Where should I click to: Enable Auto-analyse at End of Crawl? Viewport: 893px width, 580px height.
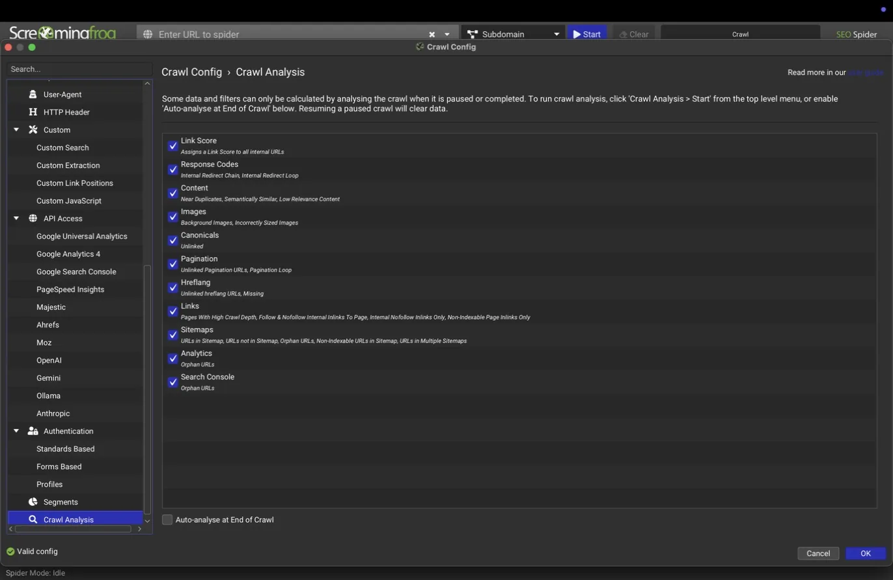pyautogui.click(x=167, y=519)
